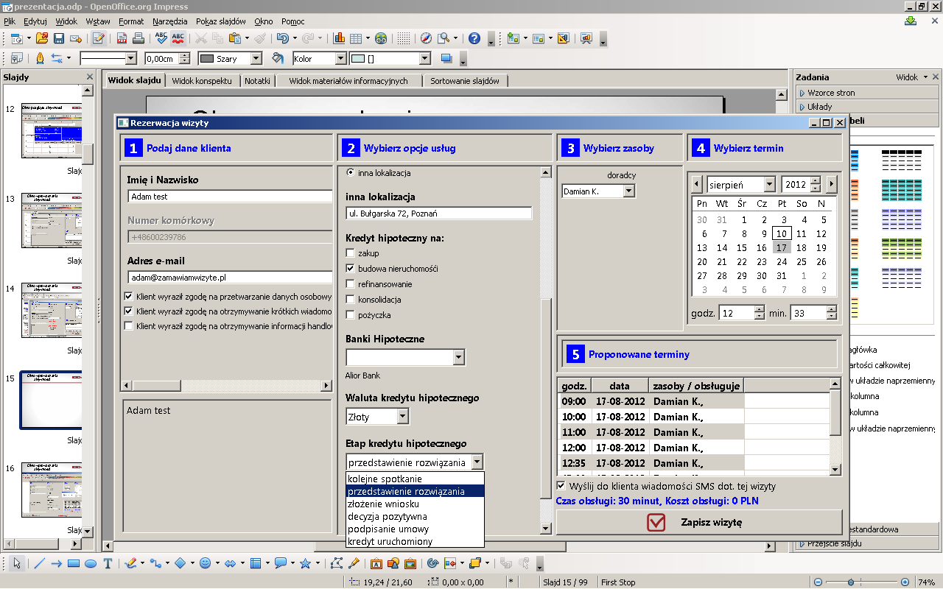Click the 'Zapisz wizytę' button
Screen dimensions: 943x589
699,522
